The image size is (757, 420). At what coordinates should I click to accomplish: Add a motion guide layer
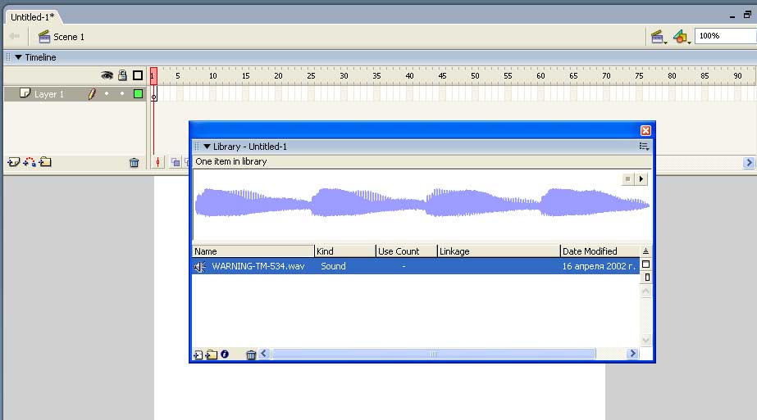tap(30, 162)
